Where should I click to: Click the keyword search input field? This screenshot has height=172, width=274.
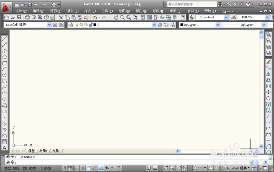(192, 4)
